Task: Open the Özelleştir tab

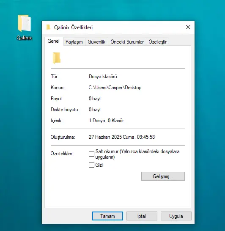Action: [x=157, y=42]
